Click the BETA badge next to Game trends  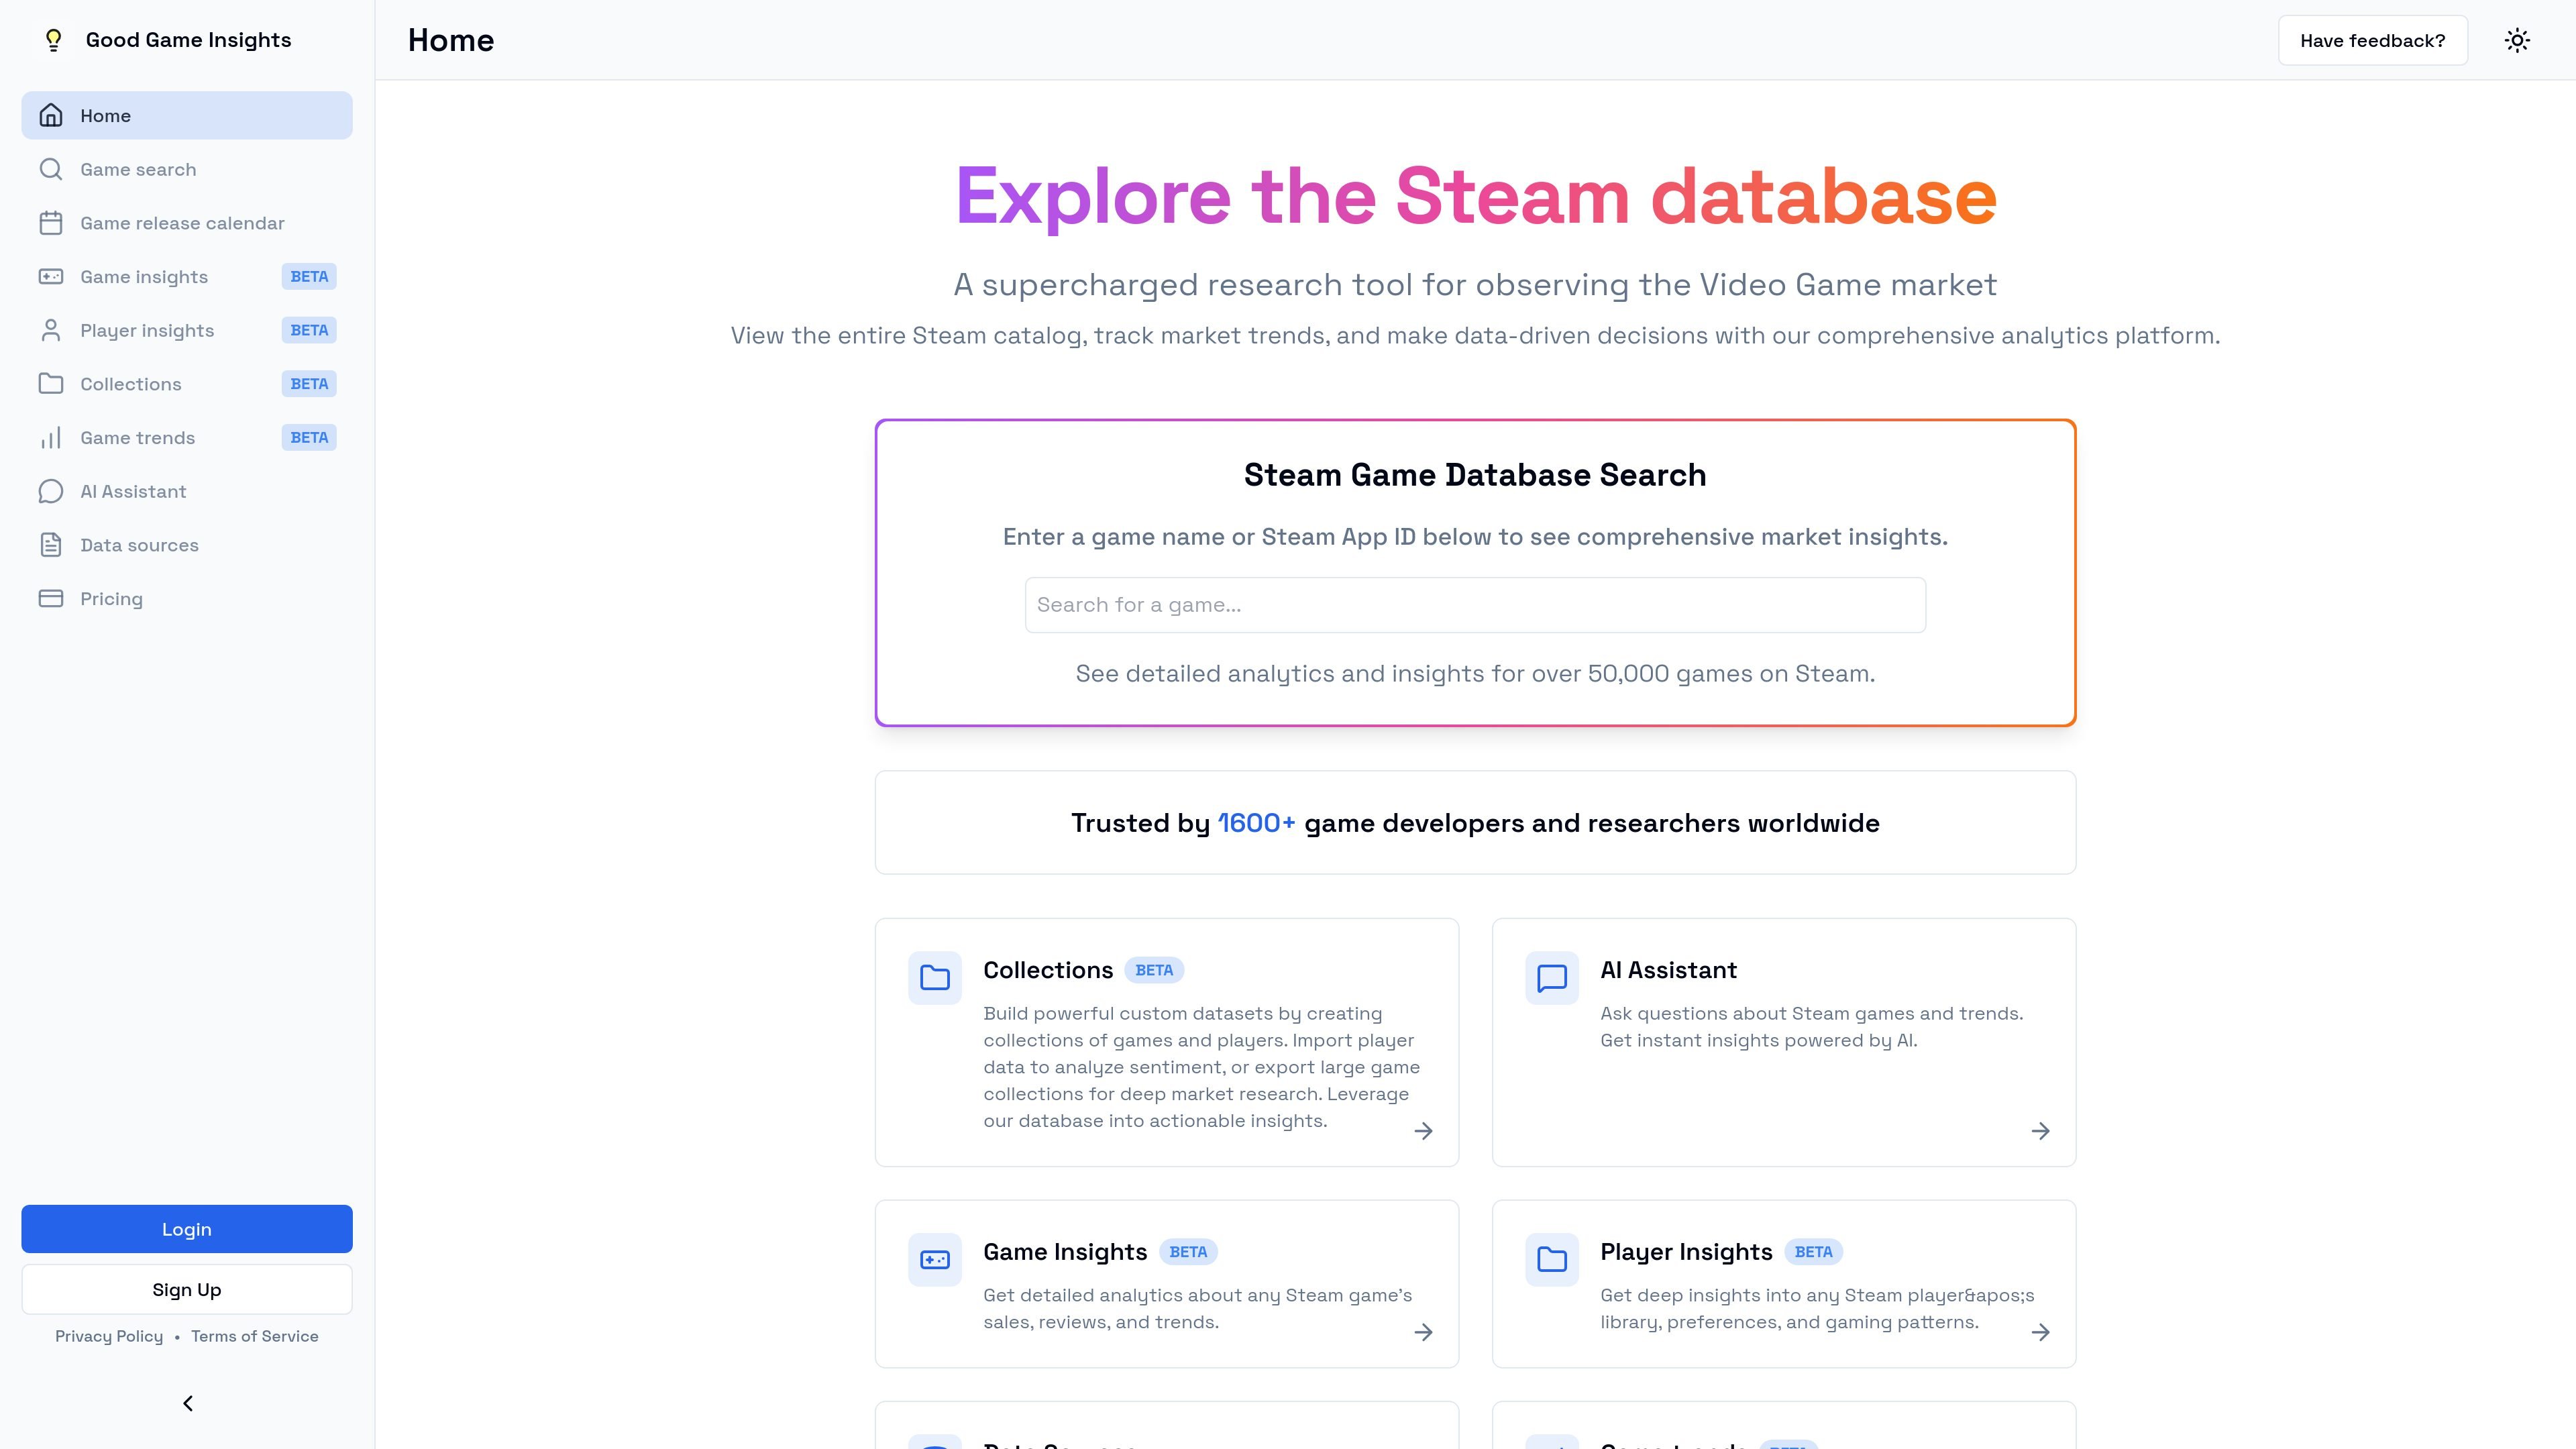(x=309, y=438)
